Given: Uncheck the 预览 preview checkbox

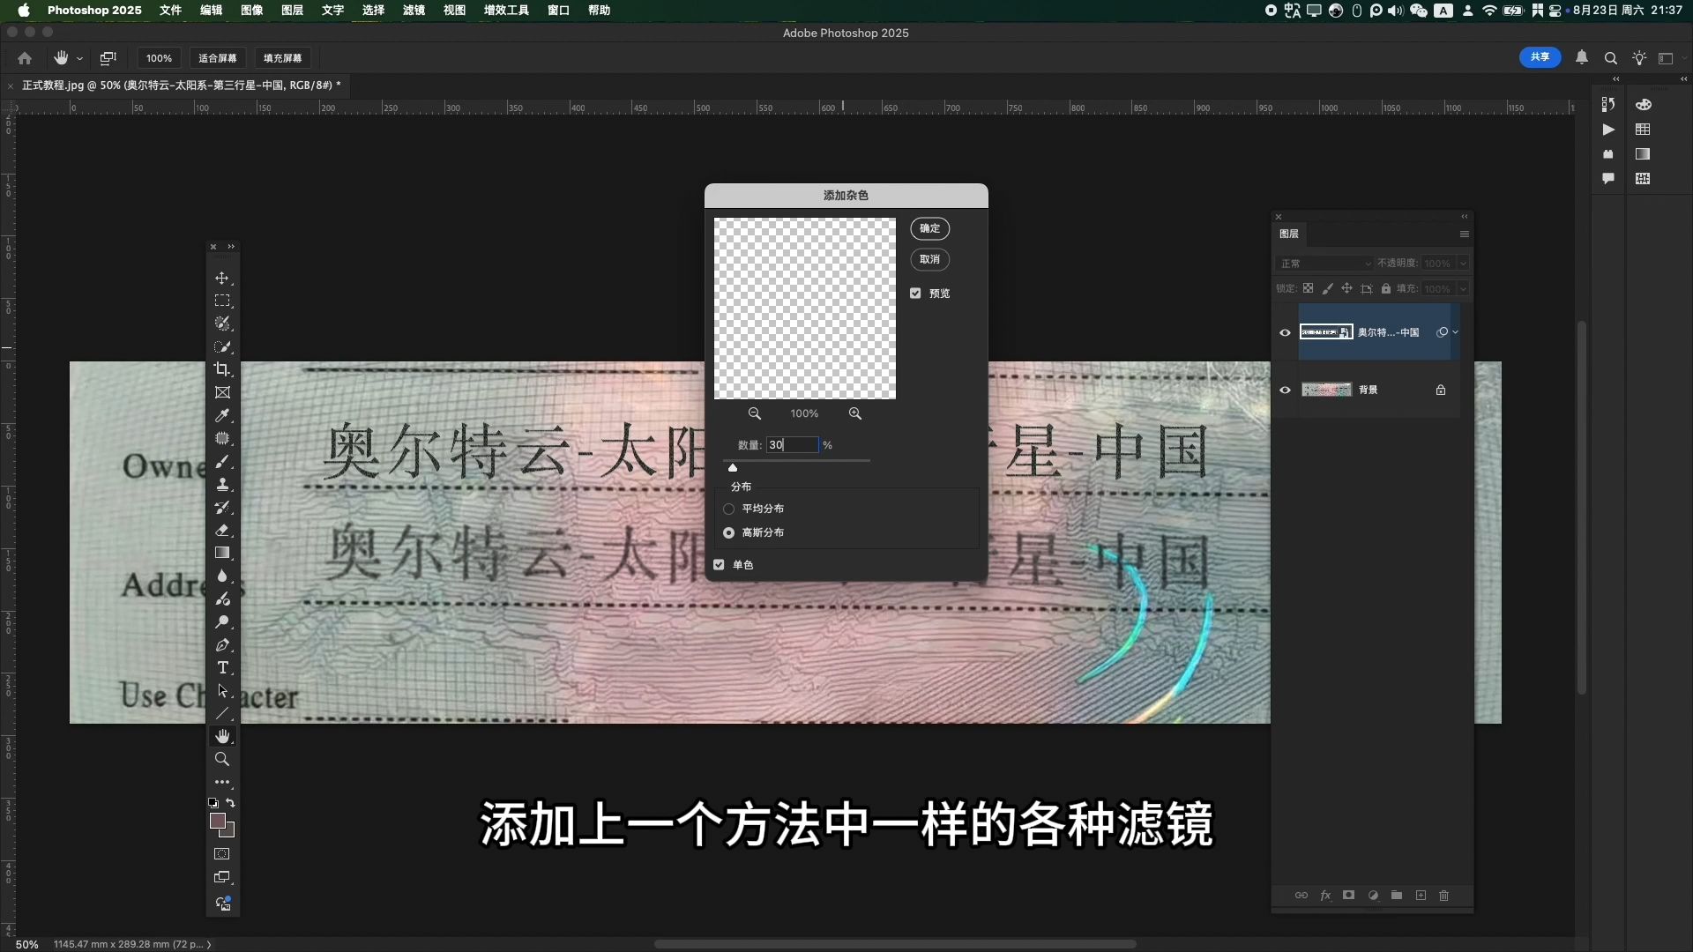Looking at the screenshot, I should point(915,294).
